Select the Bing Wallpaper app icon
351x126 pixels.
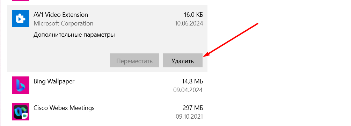tap(21, 85)
